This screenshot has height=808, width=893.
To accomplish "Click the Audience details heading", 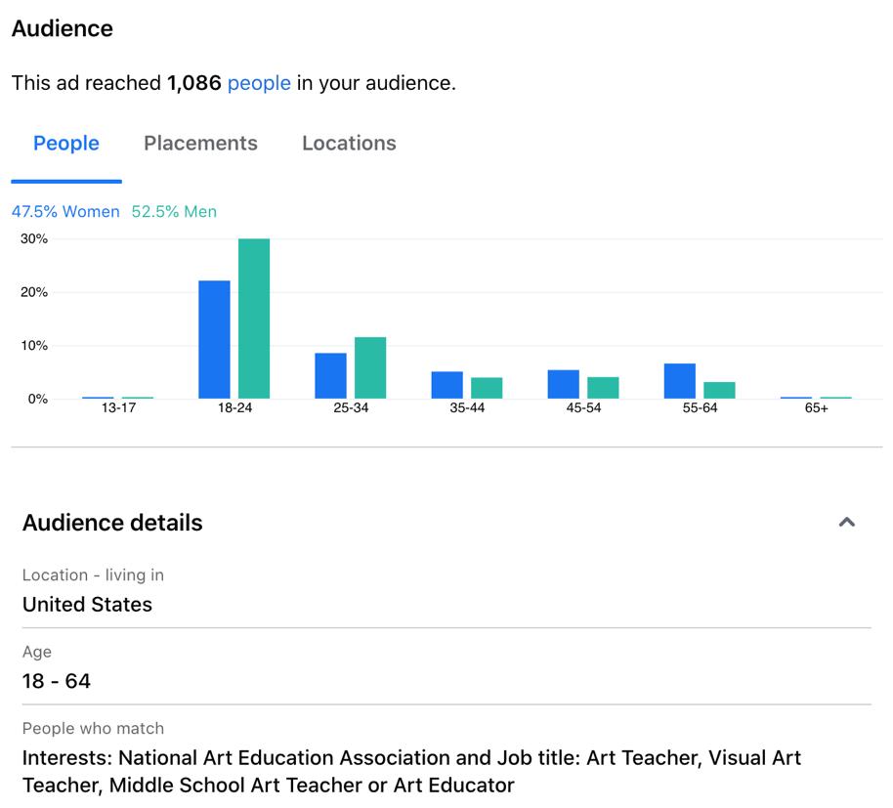I will [112, 523].
